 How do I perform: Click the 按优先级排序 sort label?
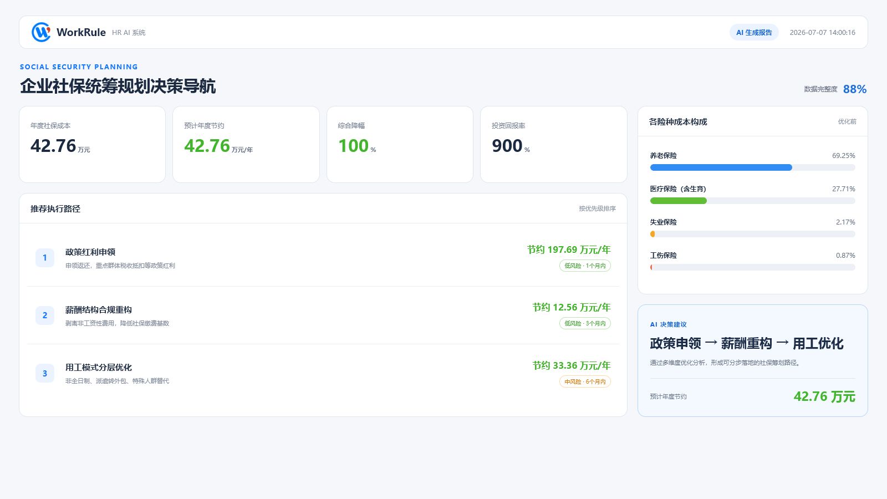coord(597,208)
